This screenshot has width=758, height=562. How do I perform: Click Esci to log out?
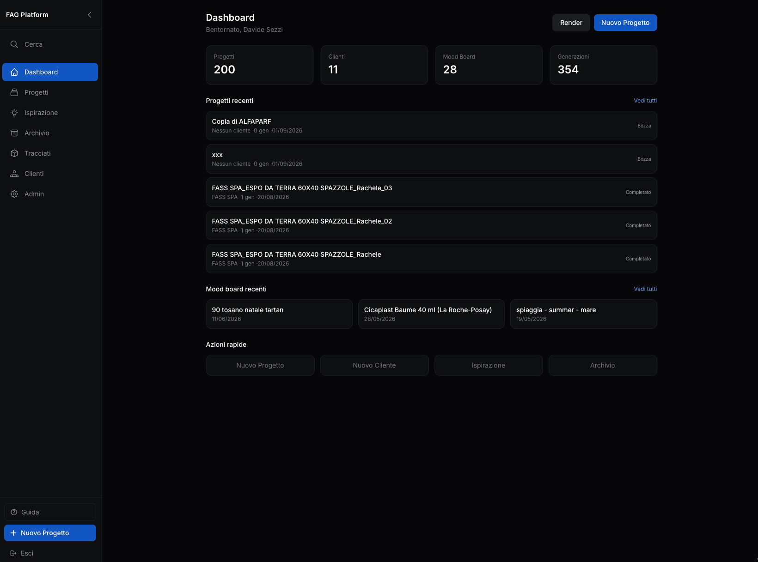pos(27,553)
